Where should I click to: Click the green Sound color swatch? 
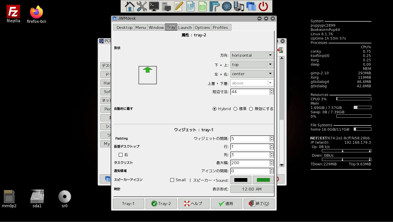point(263,180)
